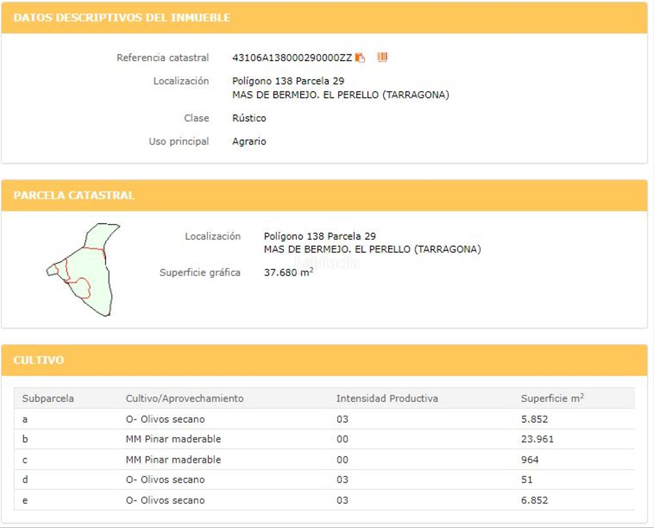Screen dimensions: 654x528
Task: Click the Superficie m² column header
Action: pos(552,398)
